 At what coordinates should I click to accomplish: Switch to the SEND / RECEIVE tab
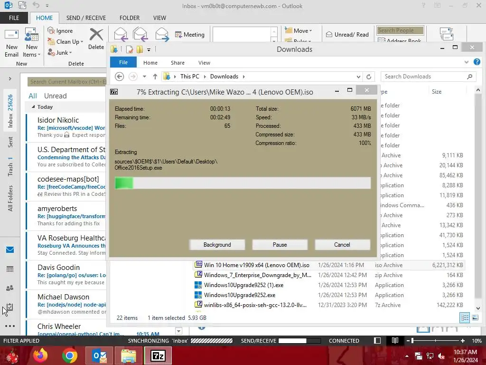86,18
